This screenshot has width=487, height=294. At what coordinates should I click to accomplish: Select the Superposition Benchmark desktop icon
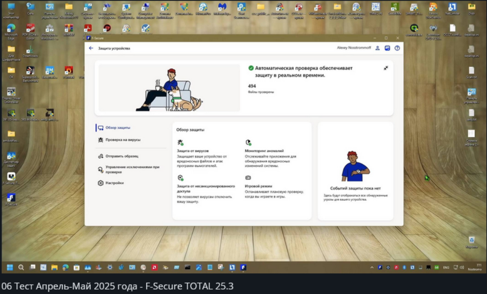point(30,74)
